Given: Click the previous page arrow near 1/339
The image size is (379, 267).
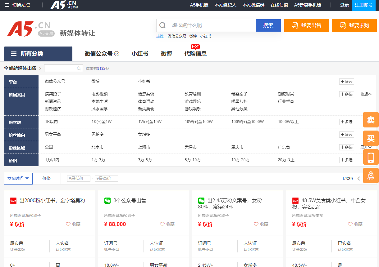Looking at the screenshot, I should coord(358,179).
